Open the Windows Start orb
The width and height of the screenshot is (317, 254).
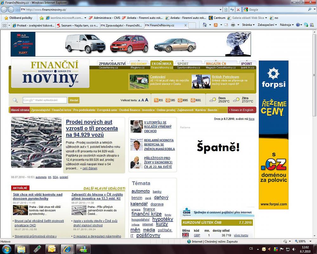coord(6,249)
